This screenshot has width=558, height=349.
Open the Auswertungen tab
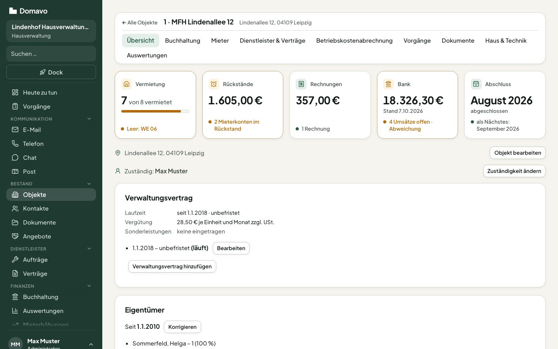[x=147, y=55]
